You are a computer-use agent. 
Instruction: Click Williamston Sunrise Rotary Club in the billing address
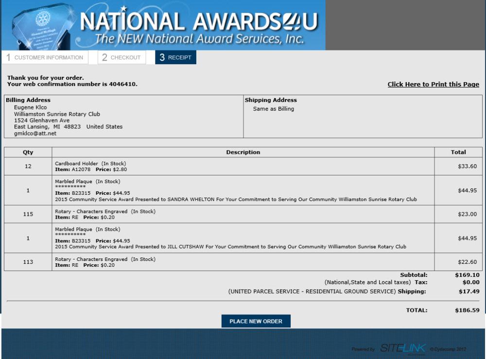click(57, 114)
